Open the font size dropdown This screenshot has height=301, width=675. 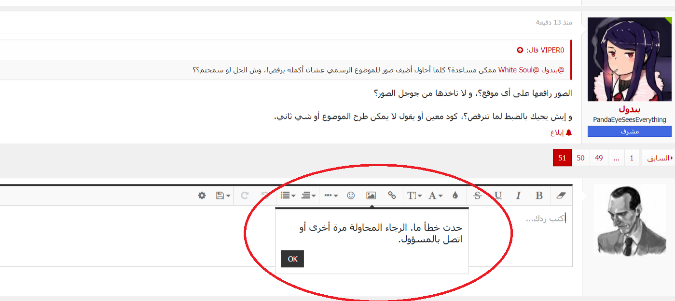[x=414, y=196]
